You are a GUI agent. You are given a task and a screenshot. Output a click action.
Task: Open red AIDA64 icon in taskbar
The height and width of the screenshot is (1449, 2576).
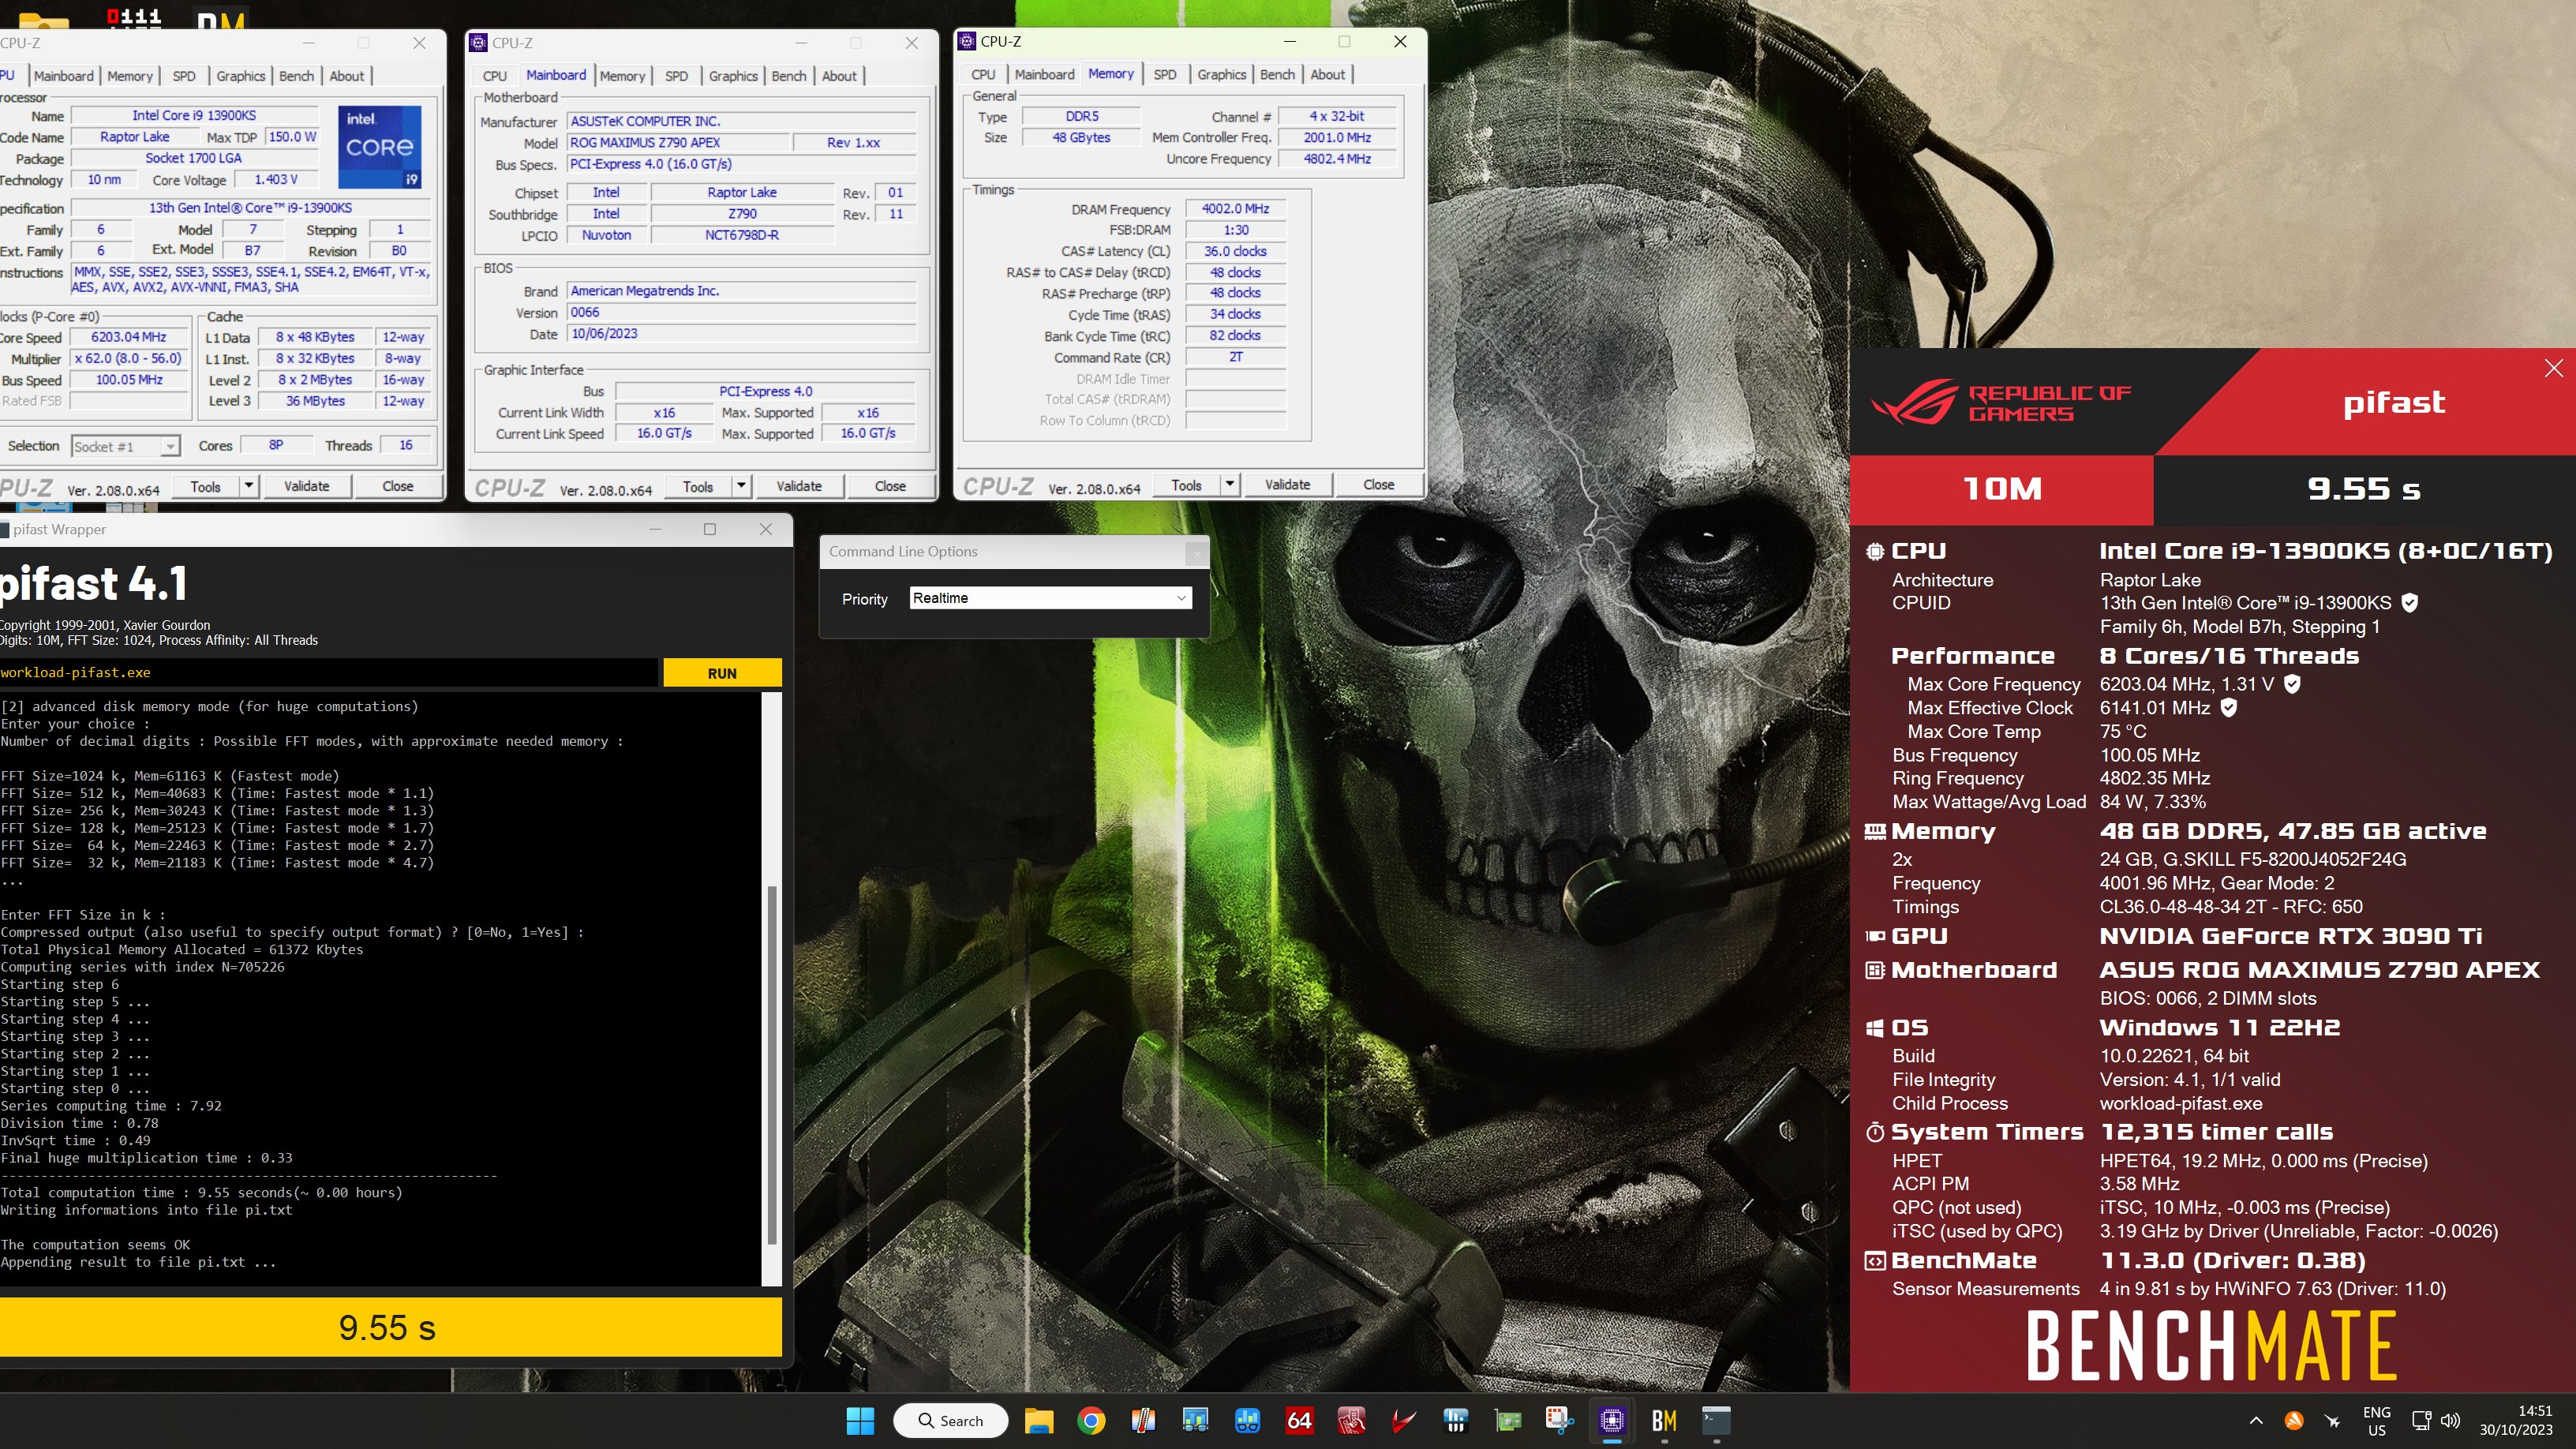click(1299, 1420)
